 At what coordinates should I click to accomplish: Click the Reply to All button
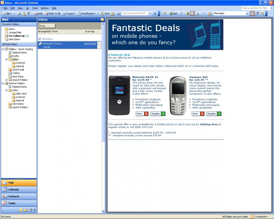[x=53, y=13]
